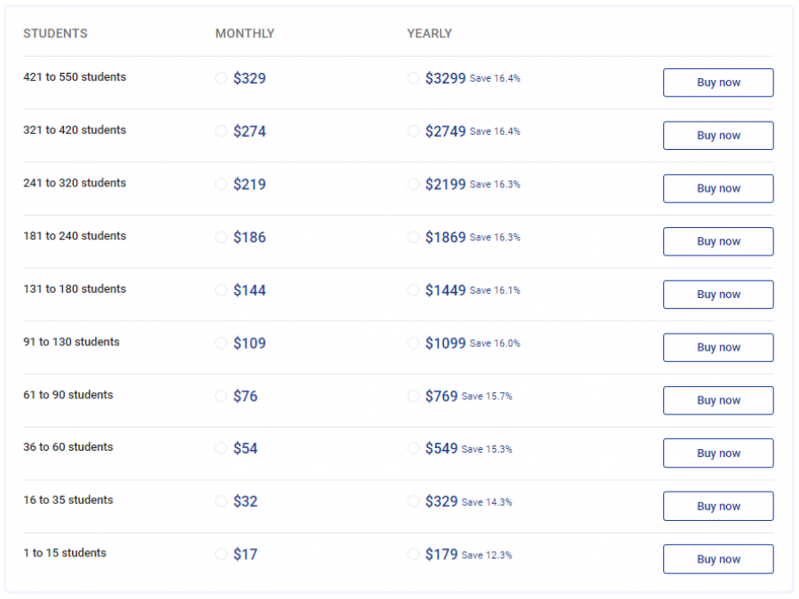Screen dimensions: 799x599
Task: Choose the $1449 yearly radio option
Action: click(413, 290)
